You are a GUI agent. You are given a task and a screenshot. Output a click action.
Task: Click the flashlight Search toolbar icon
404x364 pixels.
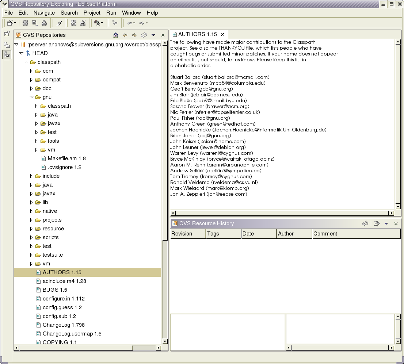60,23
